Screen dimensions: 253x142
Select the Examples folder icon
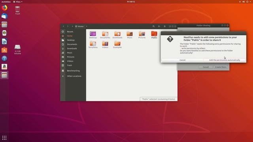point(117,45)
